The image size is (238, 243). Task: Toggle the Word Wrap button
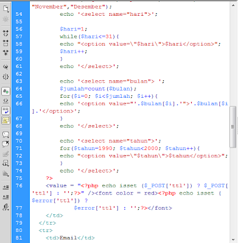5,111
